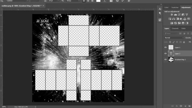Create new fill or adjustment layer
The height and width of the screenshot is (108, 192).
click(185, 106)
